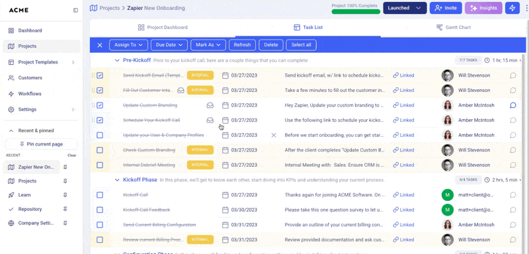This screenshot has width=529, height=254.
Task: Collapse the sidebar panel icon near ACME
Action: pyautogui.click(x=75, y=10)
